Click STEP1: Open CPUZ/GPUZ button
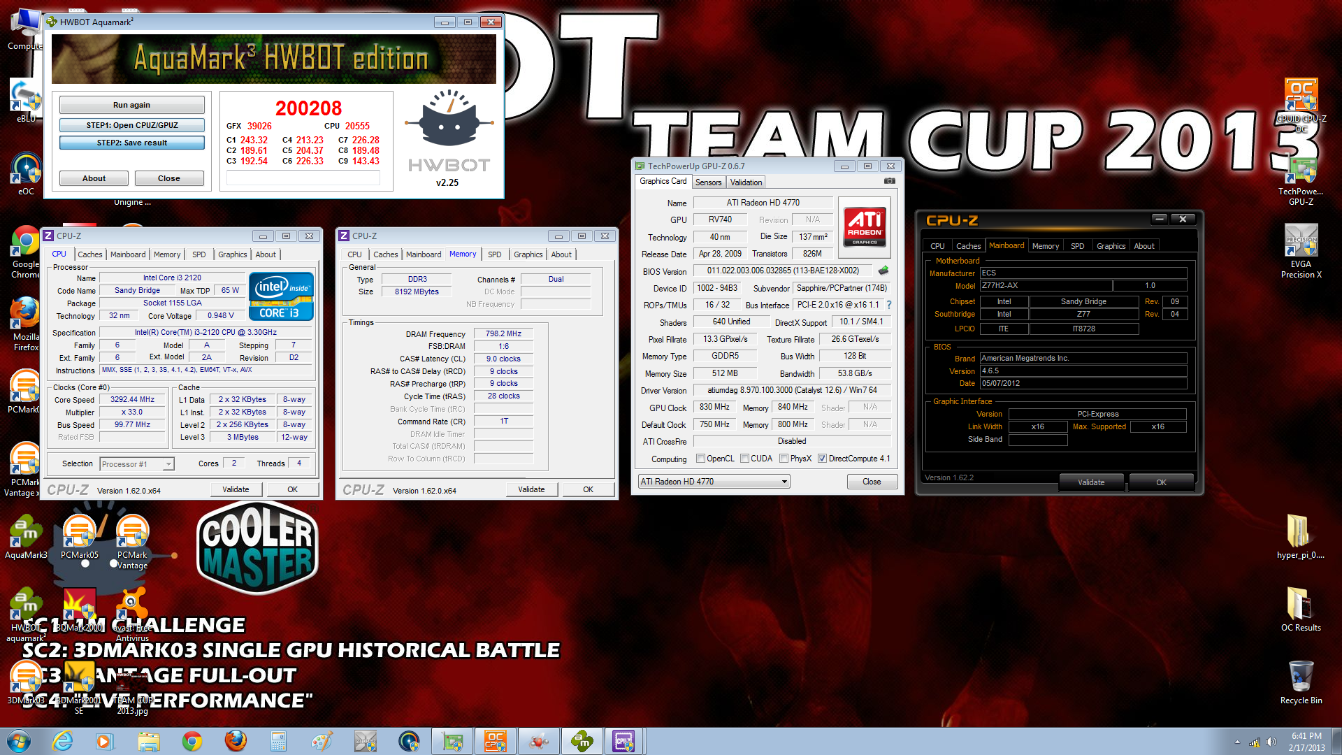1342x755 pixels. 132,125
